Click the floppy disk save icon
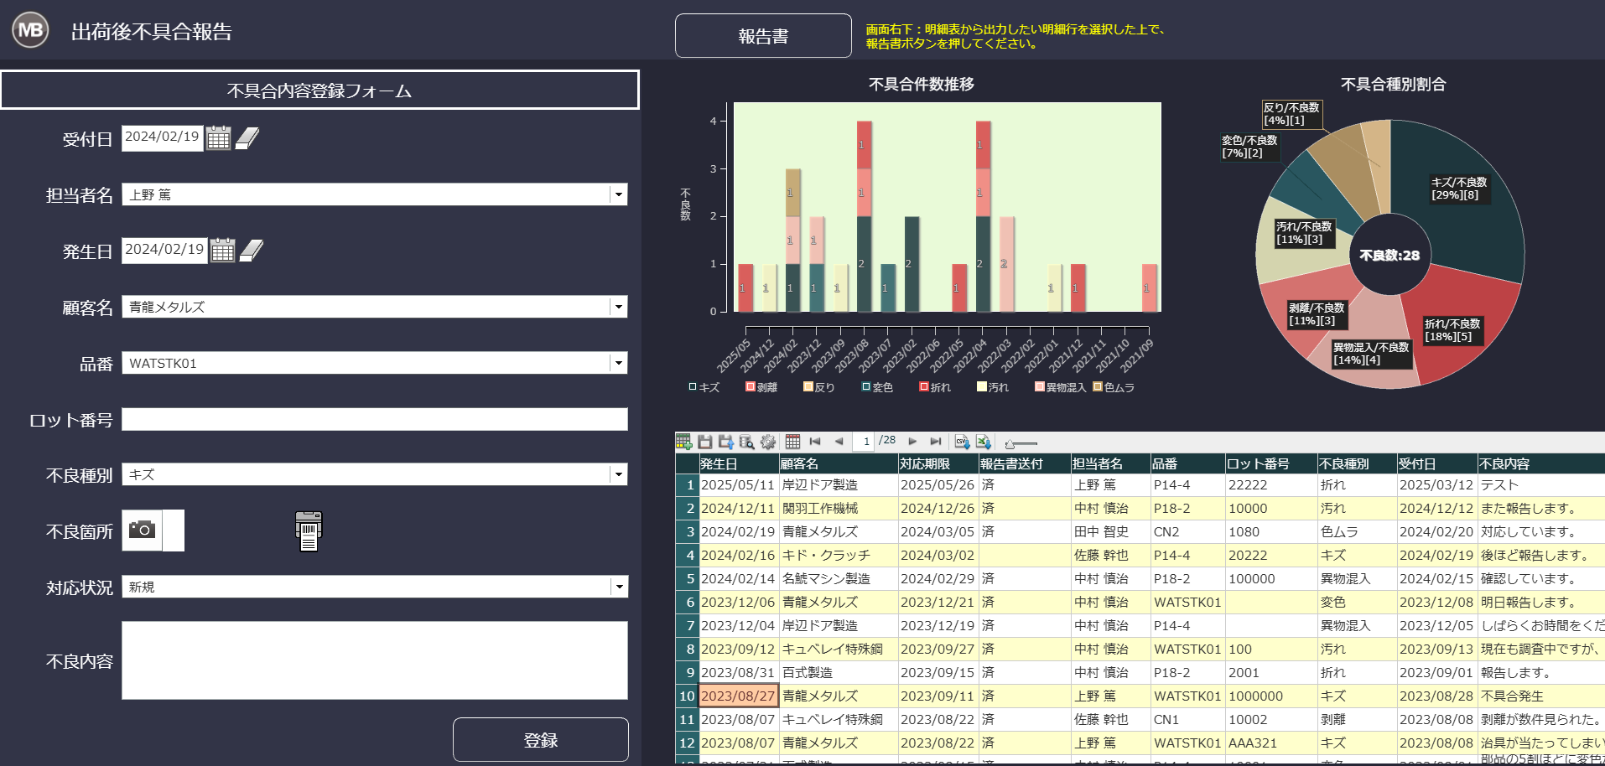This screenshot has height=766, width=1605. 705,442
